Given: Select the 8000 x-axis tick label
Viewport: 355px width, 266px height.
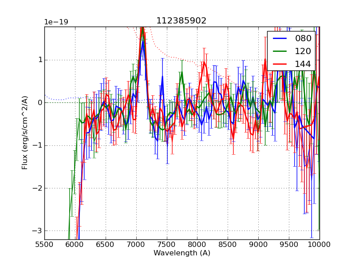Looking at the screenshot, I should 197,244.
